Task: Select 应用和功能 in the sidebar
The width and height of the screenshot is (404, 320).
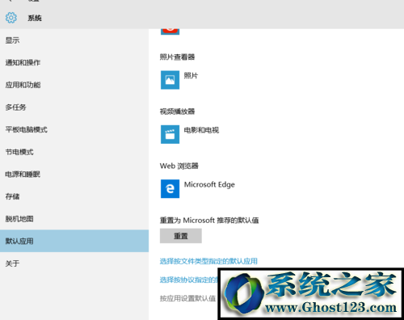Action: click(x=74, y=85)
